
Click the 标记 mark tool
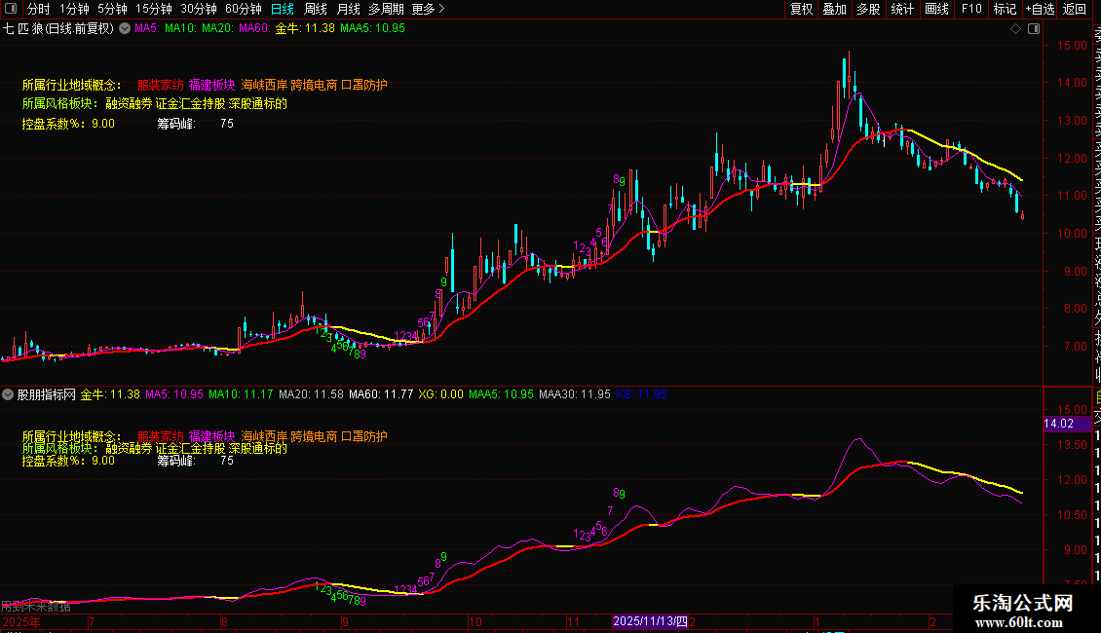tap(1004, 9)
